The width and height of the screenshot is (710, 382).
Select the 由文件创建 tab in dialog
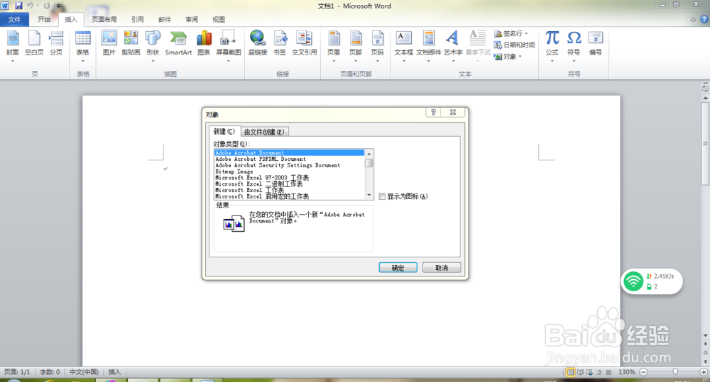click(264, 132)
